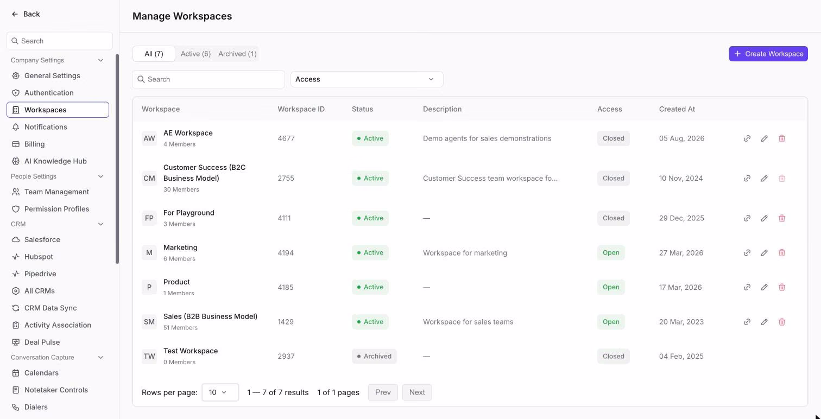821x419 pixels.
Task: Open Notetaker Controls settings
Action: pyautogui.click(x=58, y=390)
